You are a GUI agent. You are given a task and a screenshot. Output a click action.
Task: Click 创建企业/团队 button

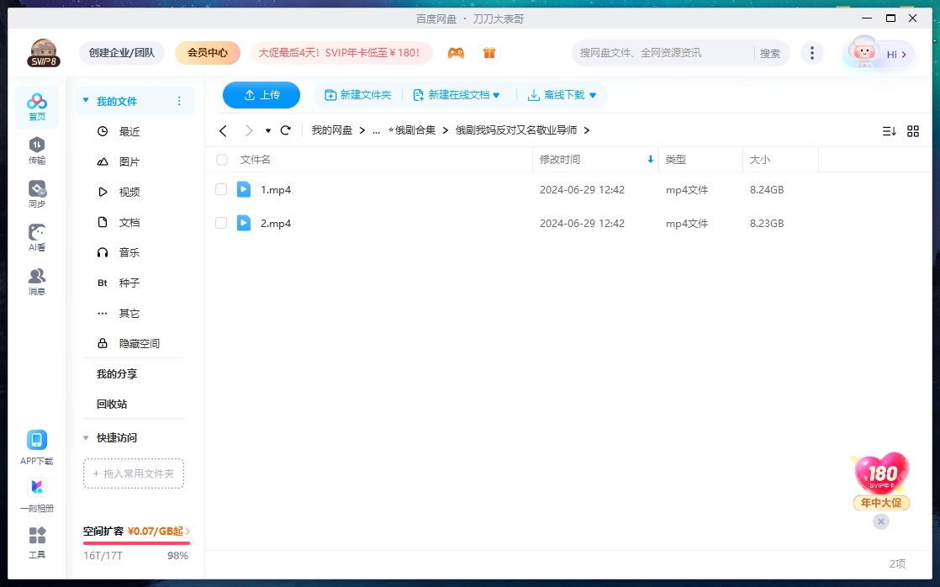coord(122,53)
